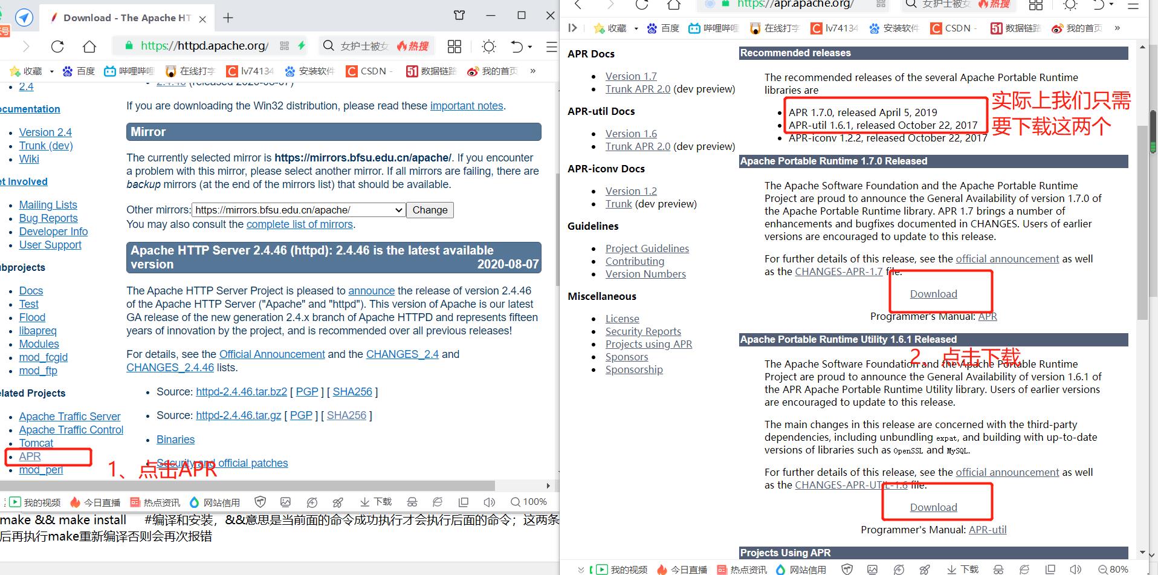The width and height of the screenshot is (1158, 575).
Task: Click the picture-mode icon in the left status bar
Action: tap(285, 502)
